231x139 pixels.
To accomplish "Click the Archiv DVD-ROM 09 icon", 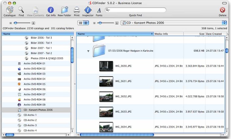I will 19,105.
